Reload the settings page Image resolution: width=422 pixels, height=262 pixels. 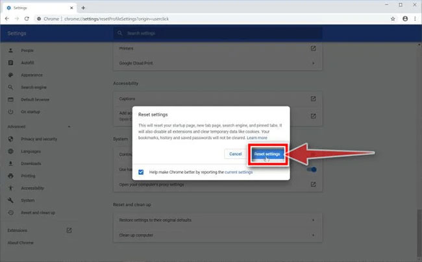[27, 19]
